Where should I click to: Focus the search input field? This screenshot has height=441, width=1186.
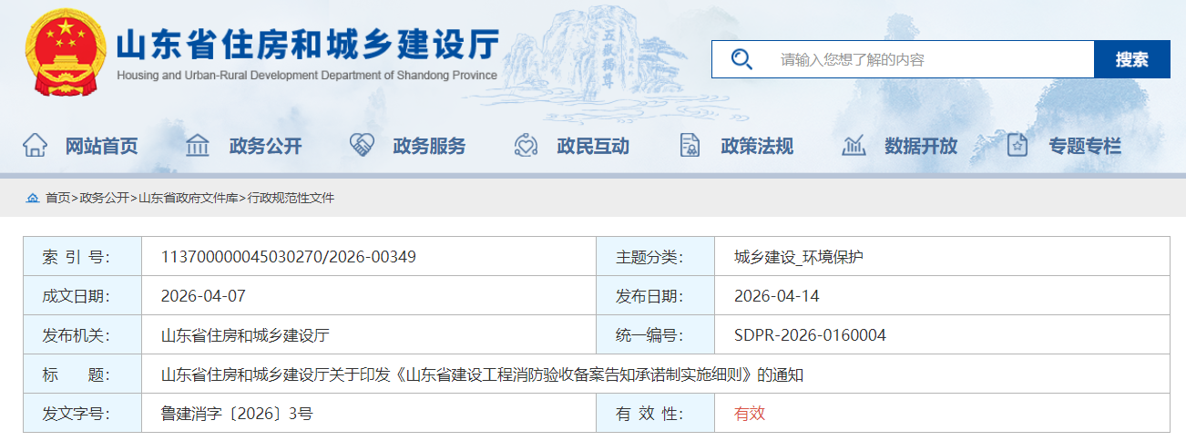pyautogui.click(x=929, y=59)
